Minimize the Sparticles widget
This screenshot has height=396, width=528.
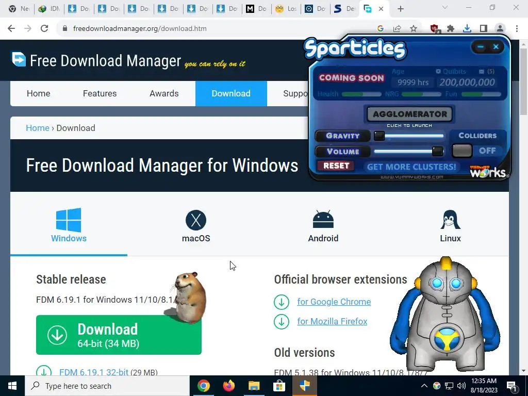(481, 47)
